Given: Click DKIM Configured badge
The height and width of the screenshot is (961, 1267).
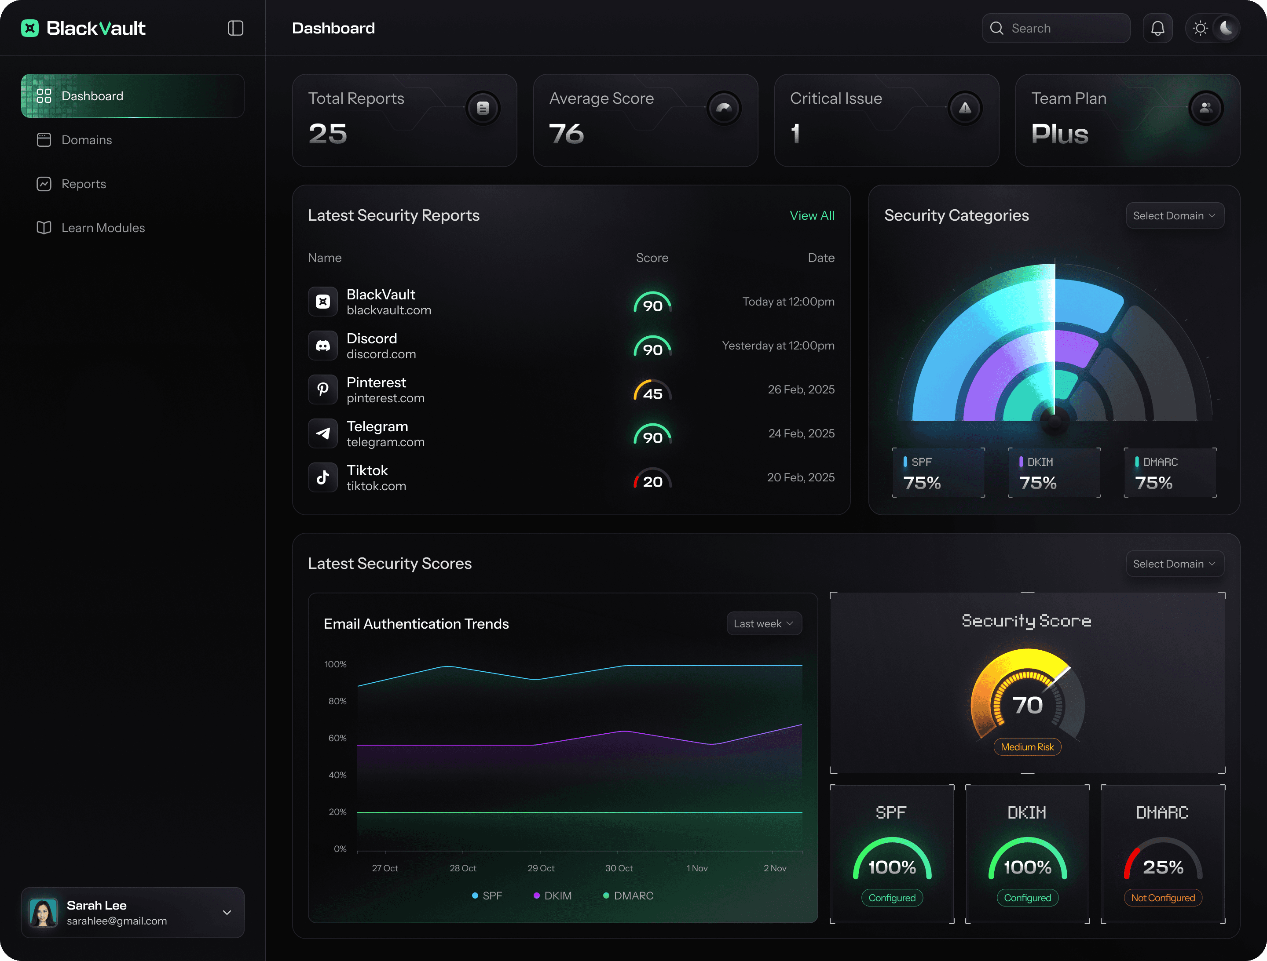Looking at the screenshot, I should pyautogui.click(x=1028, y=898).
